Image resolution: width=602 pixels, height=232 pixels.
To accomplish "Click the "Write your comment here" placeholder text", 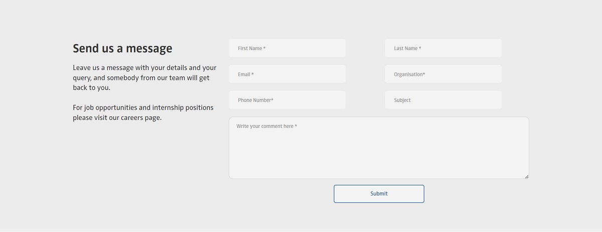I will [266, 126].
